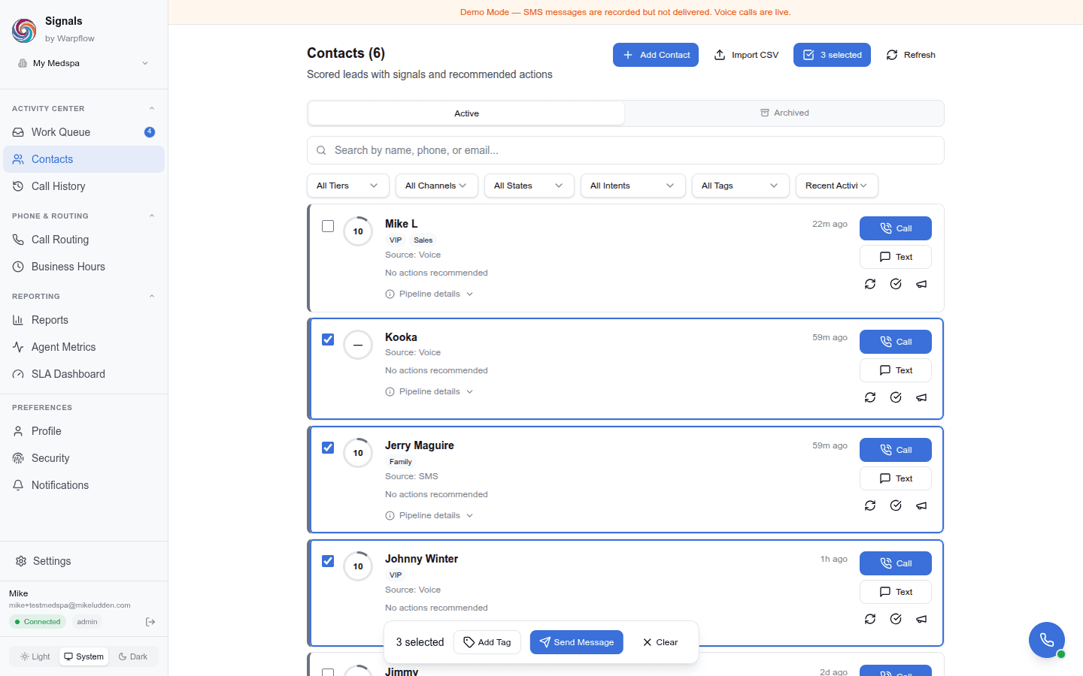Open the All Tiers filter dropdown

pos(347,186)
